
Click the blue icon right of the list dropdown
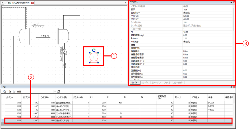[x=58, y=92]
